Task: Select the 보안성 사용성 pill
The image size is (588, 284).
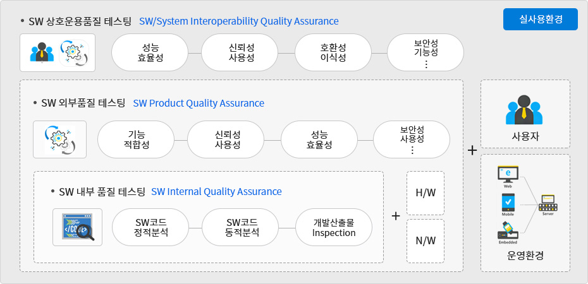Action: [412, 139]
